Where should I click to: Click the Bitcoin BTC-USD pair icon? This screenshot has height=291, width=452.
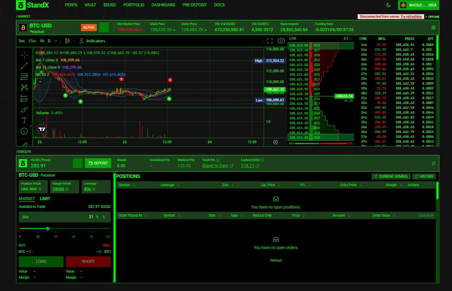click(23, 27)
